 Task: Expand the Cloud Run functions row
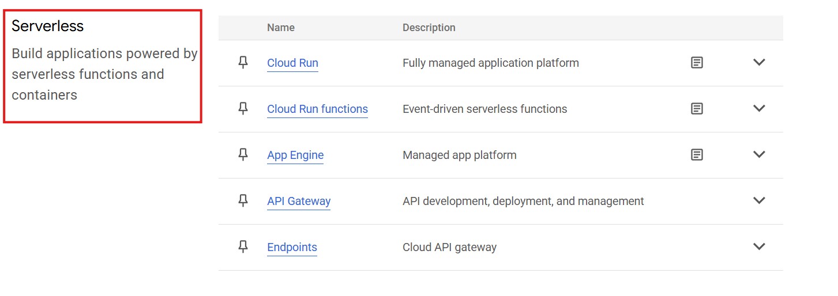759,108
